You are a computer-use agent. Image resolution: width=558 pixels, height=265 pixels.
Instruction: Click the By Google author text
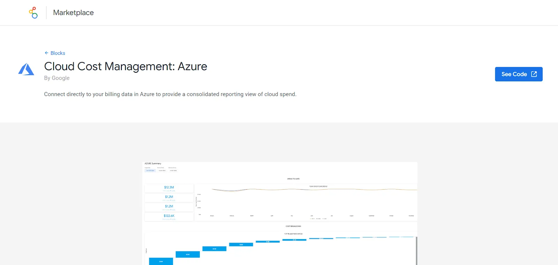coord(57,78)
